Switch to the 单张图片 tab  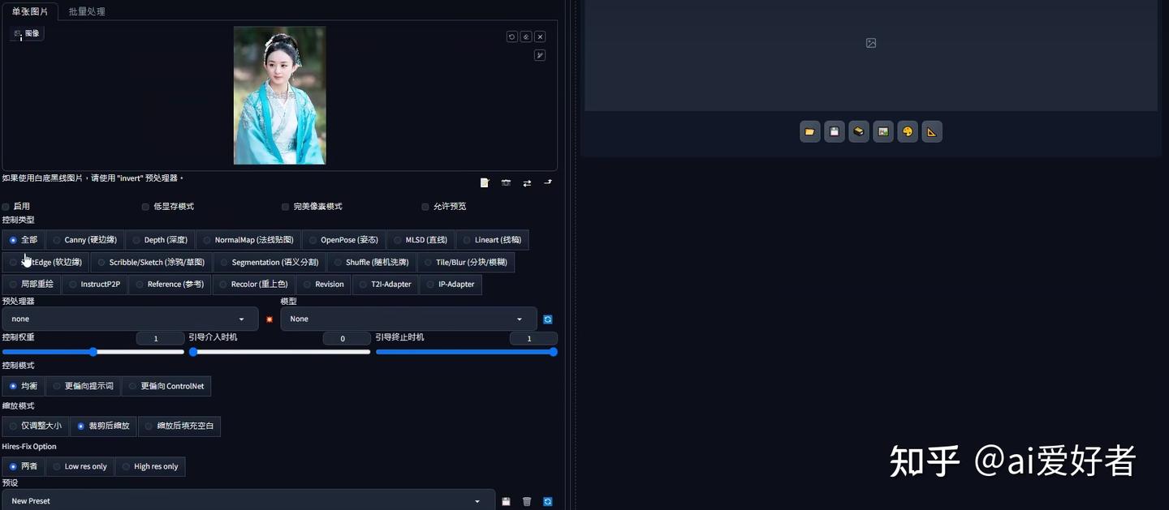pos(30,11)
